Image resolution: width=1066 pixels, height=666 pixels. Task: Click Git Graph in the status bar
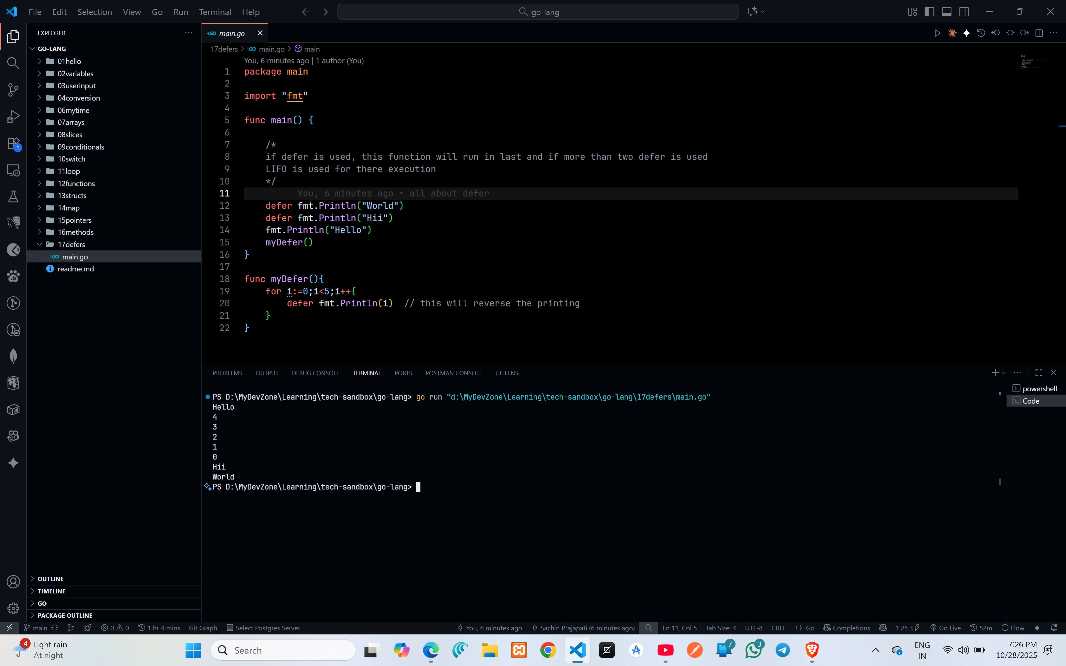tap(203, 628)
